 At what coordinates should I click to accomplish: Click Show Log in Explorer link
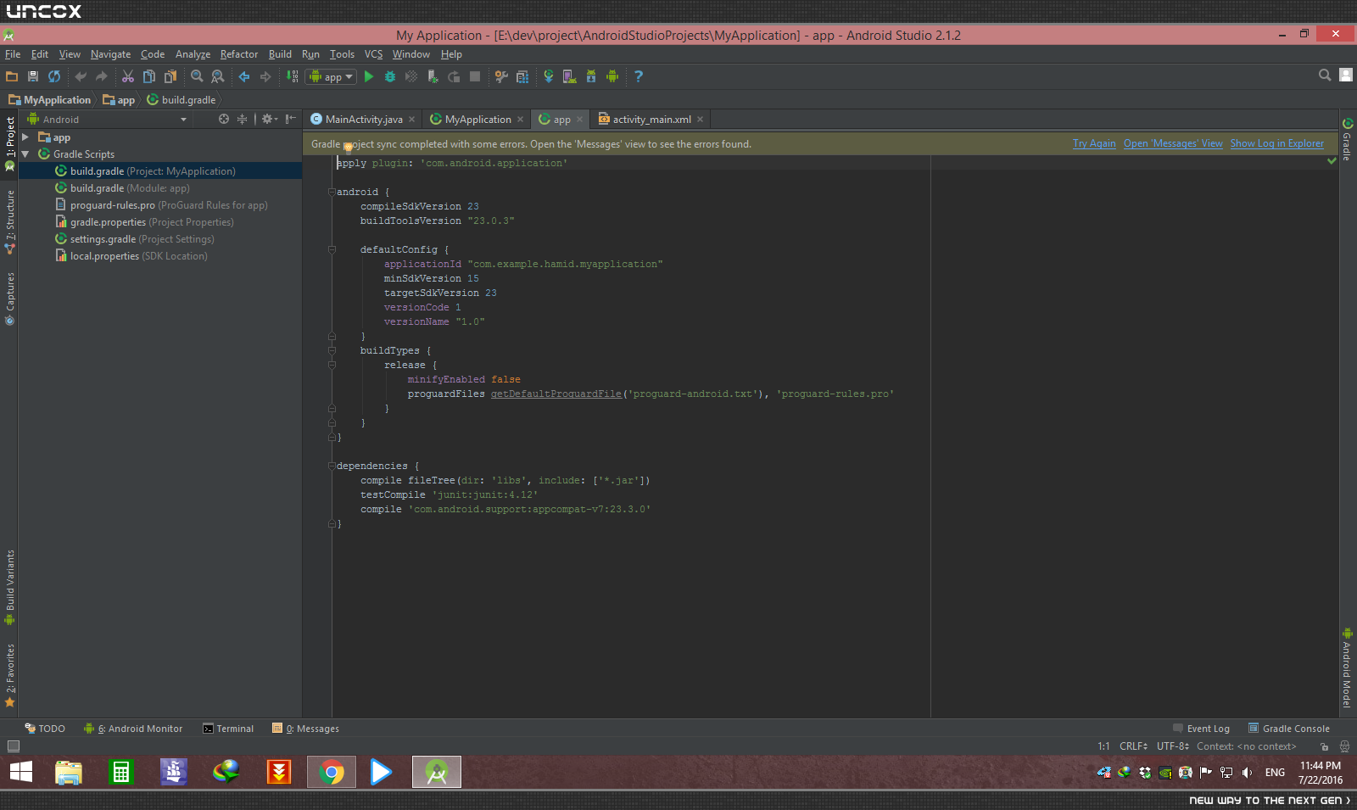point(1277,143)
